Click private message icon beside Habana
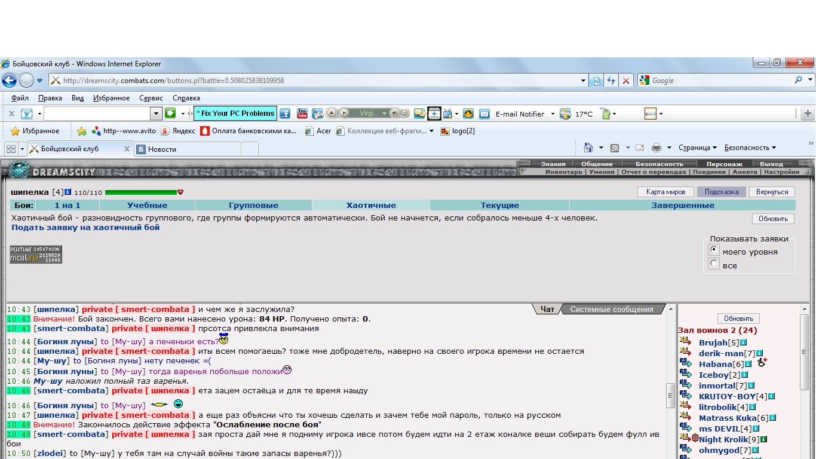The height and width of the screenshot is (459, 816). point(685,363)
